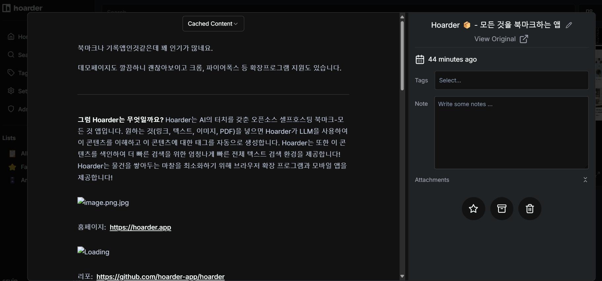Click into the Write some notes field
Screen dimensions: 602x281
click(511, 132)
